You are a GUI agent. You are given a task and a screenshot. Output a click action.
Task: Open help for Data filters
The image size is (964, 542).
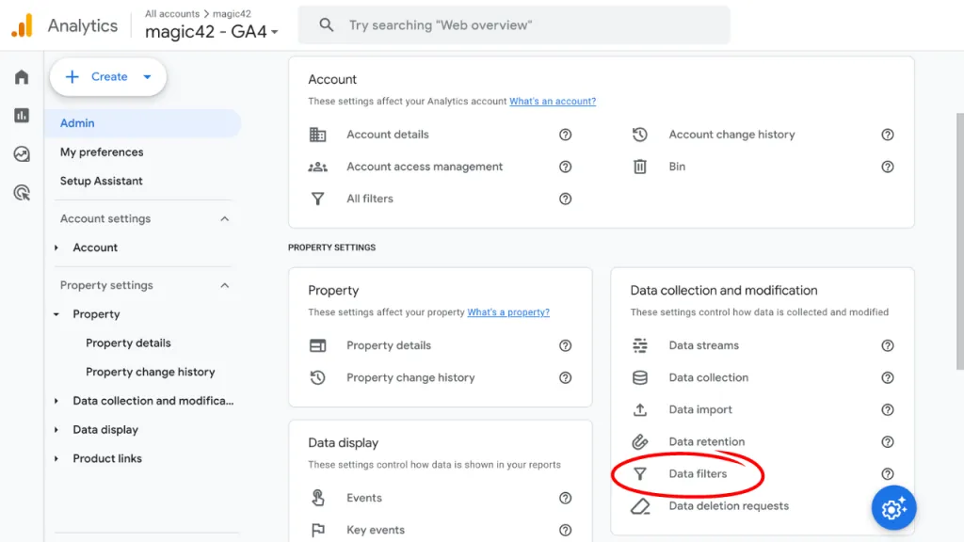(887, 474)
